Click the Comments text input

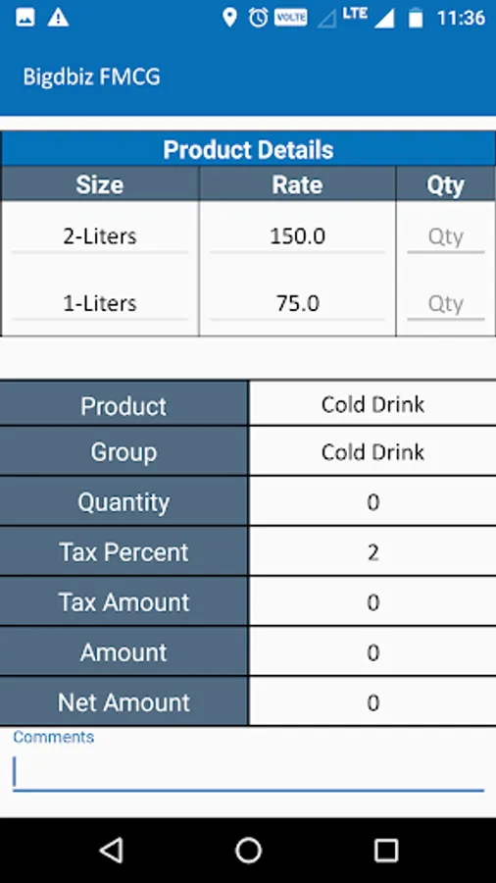click(x=248, y=772)
